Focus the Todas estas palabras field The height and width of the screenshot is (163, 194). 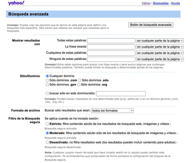111,41
